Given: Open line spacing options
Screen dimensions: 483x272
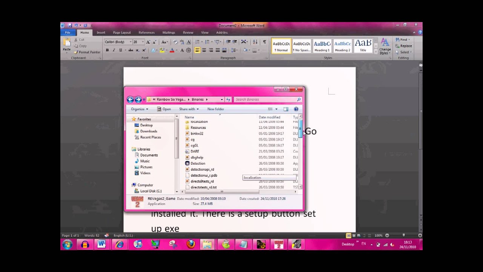Looking at the screenshot, I should tap(234, 50).
